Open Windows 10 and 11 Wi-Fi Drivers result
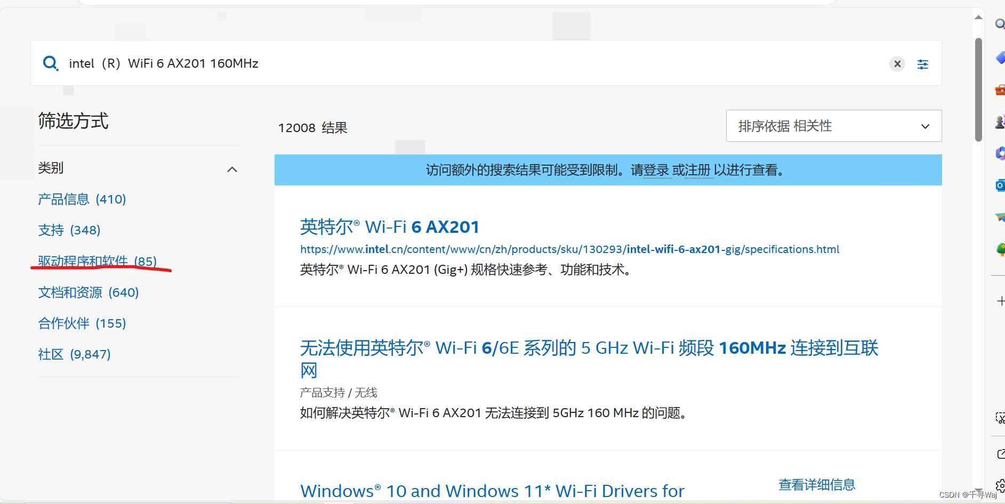1005x504 pixels. 492,491
